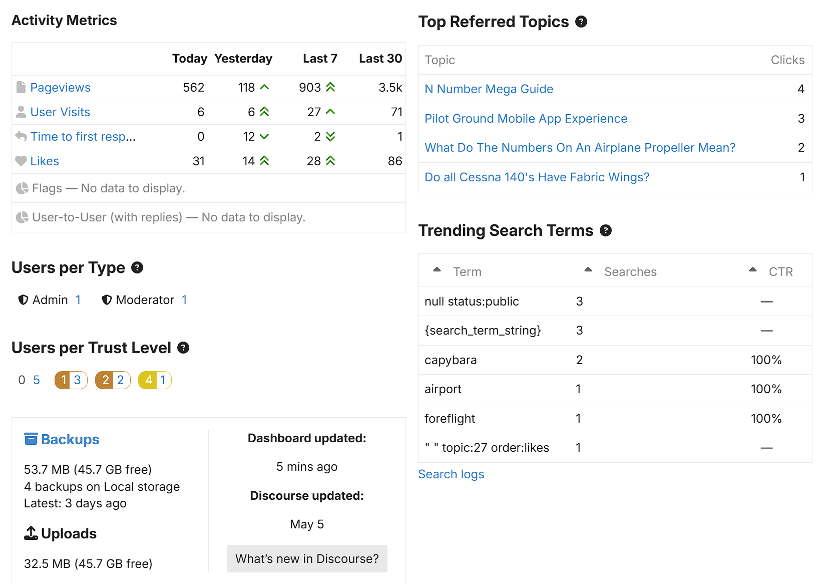This screenshot has width=825, height=584.
Task: Click the What's new in Discourse button
Action: click(307, 558)
